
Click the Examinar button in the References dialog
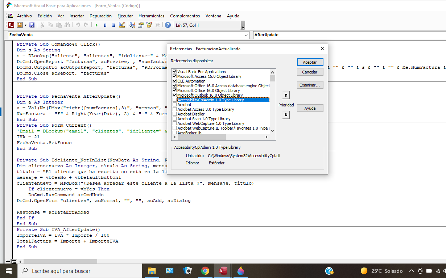coord(310,85)
